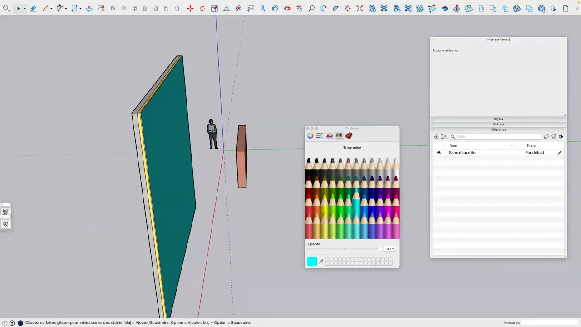Image resolution: width=581 pixels, height=327 pixels.
Task: Expand the Styles panel section
Action: point(498,119)
